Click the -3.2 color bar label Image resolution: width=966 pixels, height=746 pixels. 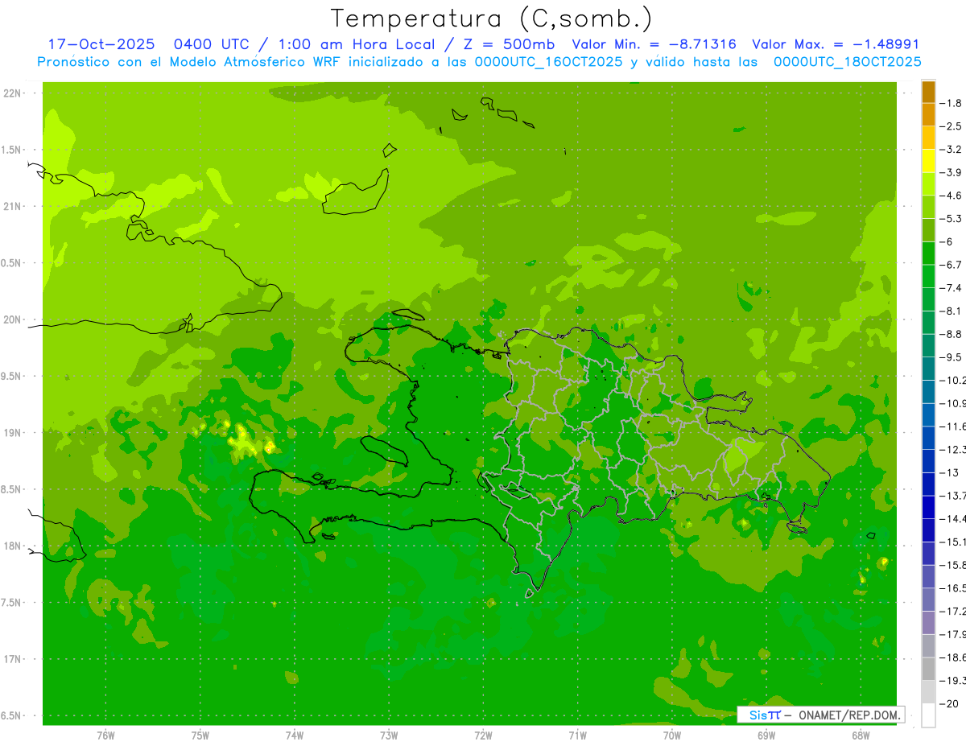coord(951,150)
